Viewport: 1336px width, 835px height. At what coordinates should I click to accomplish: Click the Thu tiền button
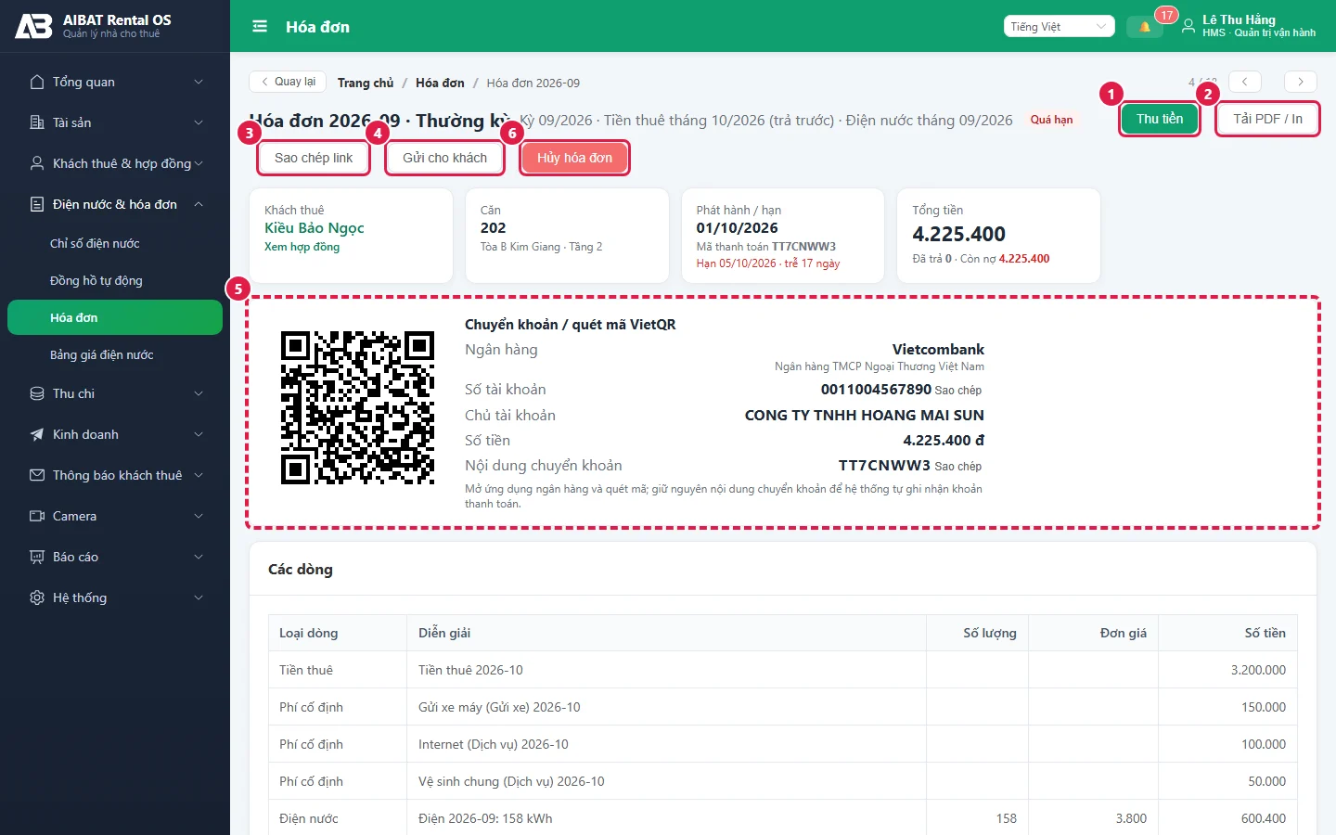click(x=1160, y=119)
